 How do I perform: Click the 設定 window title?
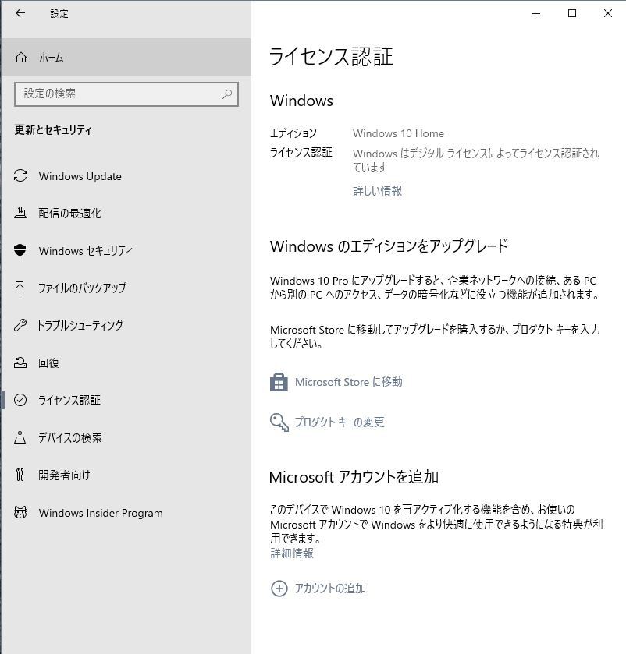59,13
